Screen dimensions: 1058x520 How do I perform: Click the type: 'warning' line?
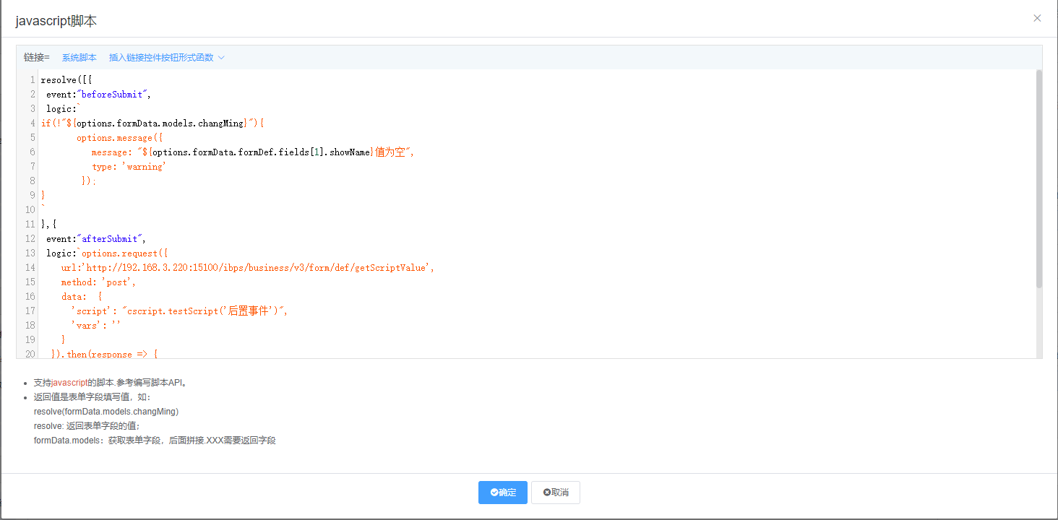(129, 167)
